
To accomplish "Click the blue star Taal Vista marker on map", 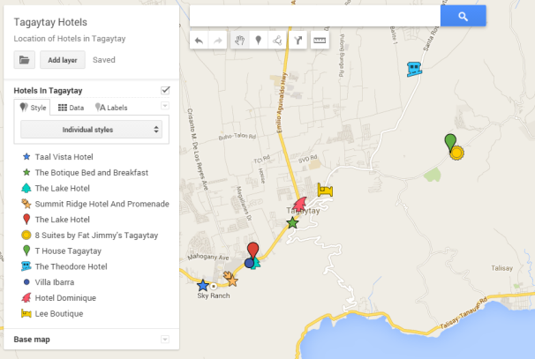I will (x=203, y=286).
